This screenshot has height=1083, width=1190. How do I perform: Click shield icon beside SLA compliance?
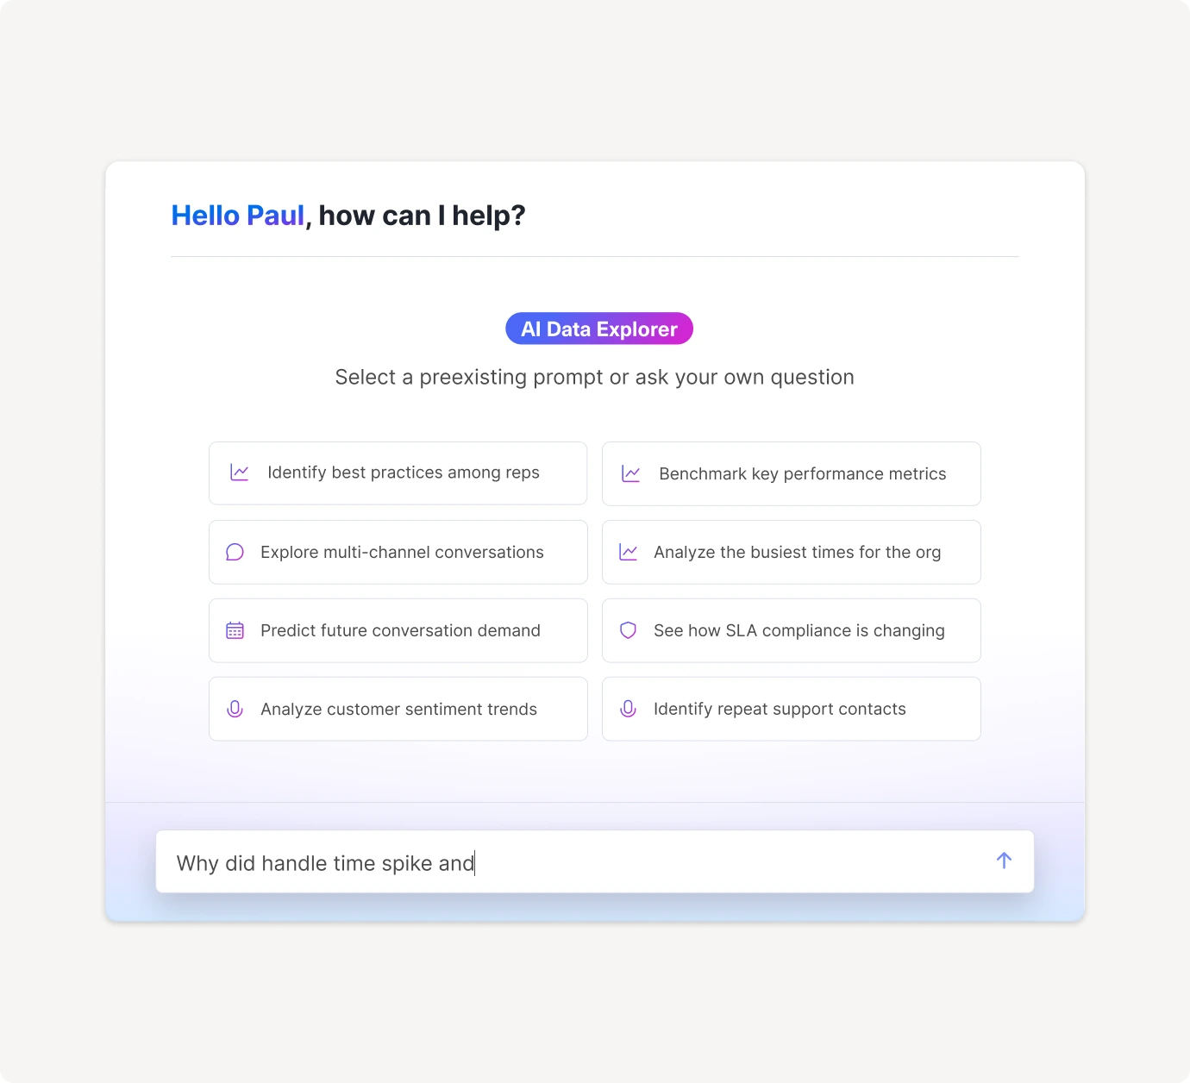[x=629, y=630]
